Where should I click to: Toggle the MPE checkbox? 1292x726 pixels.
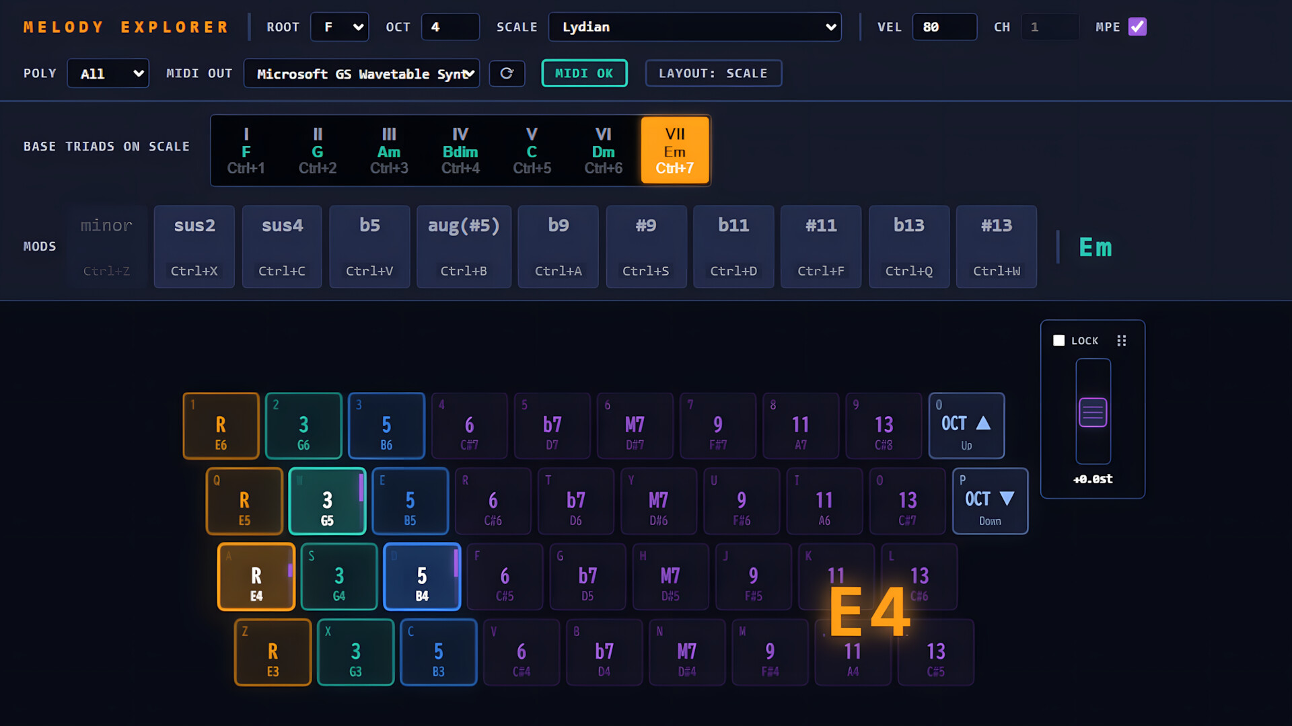pyautogui.click(x=1137, y=27)
